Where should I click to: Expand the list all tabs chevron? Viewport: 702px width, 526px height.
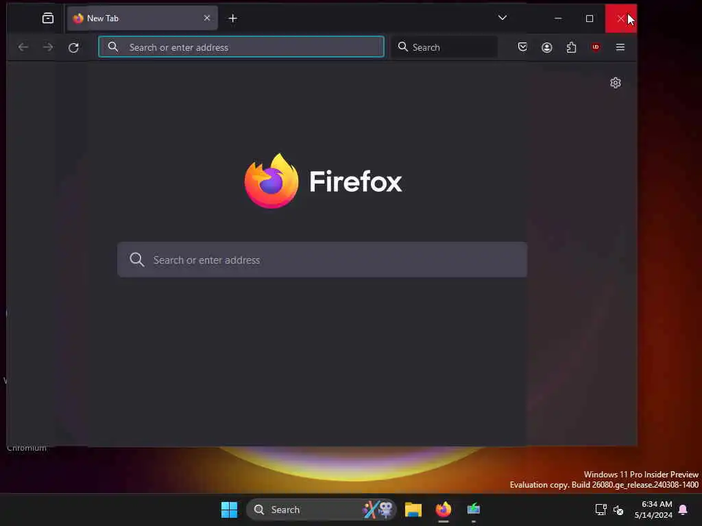point(503,18)
